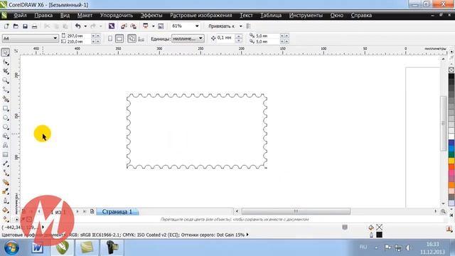Select the Shape edit tool
455x256 pixels.
coord(6,62)
